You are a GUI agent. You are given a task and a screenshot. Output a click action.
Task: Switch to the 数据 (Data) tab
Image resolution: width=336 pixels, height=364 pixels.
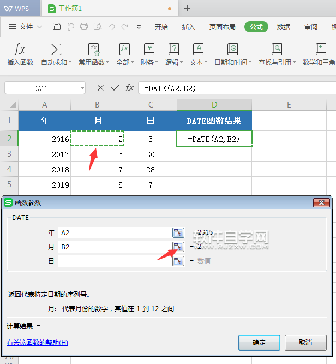click(284, 27)
